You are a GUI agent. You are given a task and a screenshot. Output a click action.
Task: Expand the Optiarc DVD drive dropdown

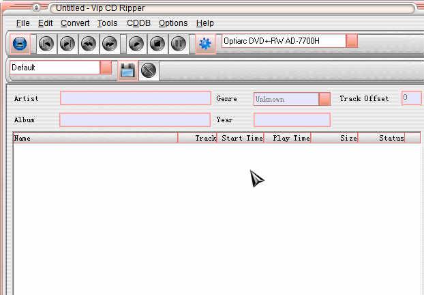point(352,41)
